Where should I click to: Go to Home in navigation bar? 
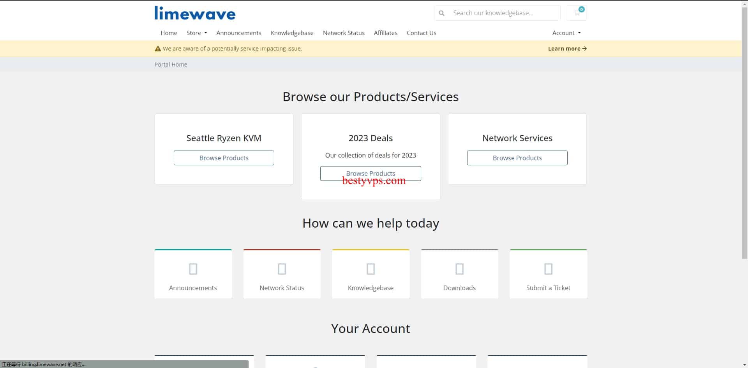169,33
